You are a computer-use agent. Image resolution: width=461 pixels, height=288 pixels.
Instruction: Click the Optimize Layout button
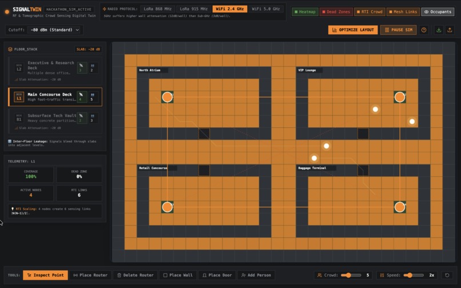tap(353, 30)
